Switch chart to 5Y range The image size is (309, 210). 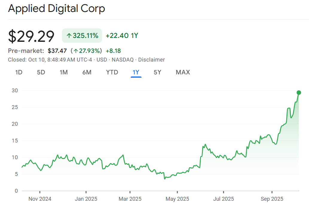tap(157, 72)
